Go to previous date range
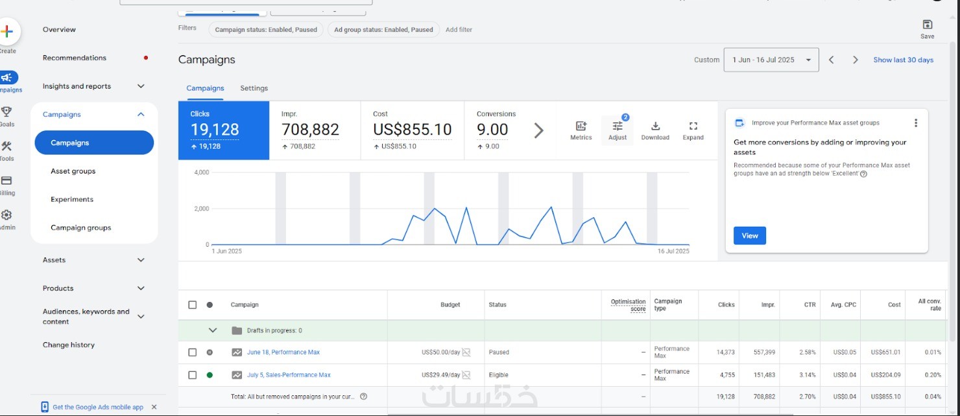Image resolution: width=960 pixels, height=416 pixels. pyautogui.click(x=832, y=60)
